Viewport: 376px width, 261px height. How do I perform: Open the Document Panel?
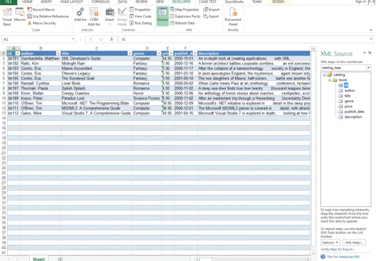[233, 16]
